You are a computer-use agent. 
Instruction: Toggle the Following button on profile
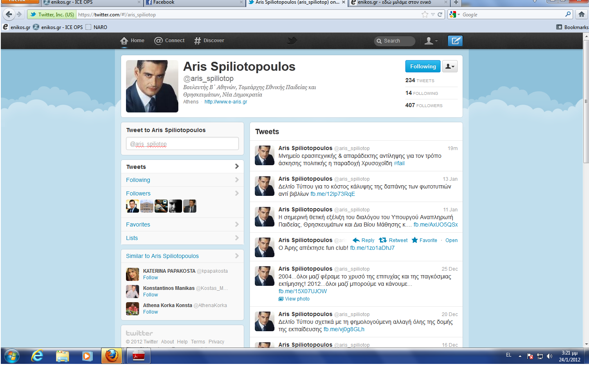(423, 66)
